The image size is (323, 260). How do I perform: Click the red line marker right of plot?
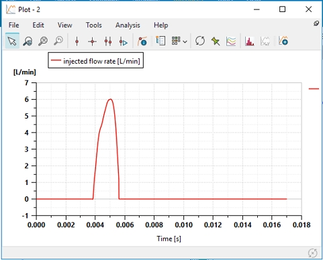click(314, 88)
